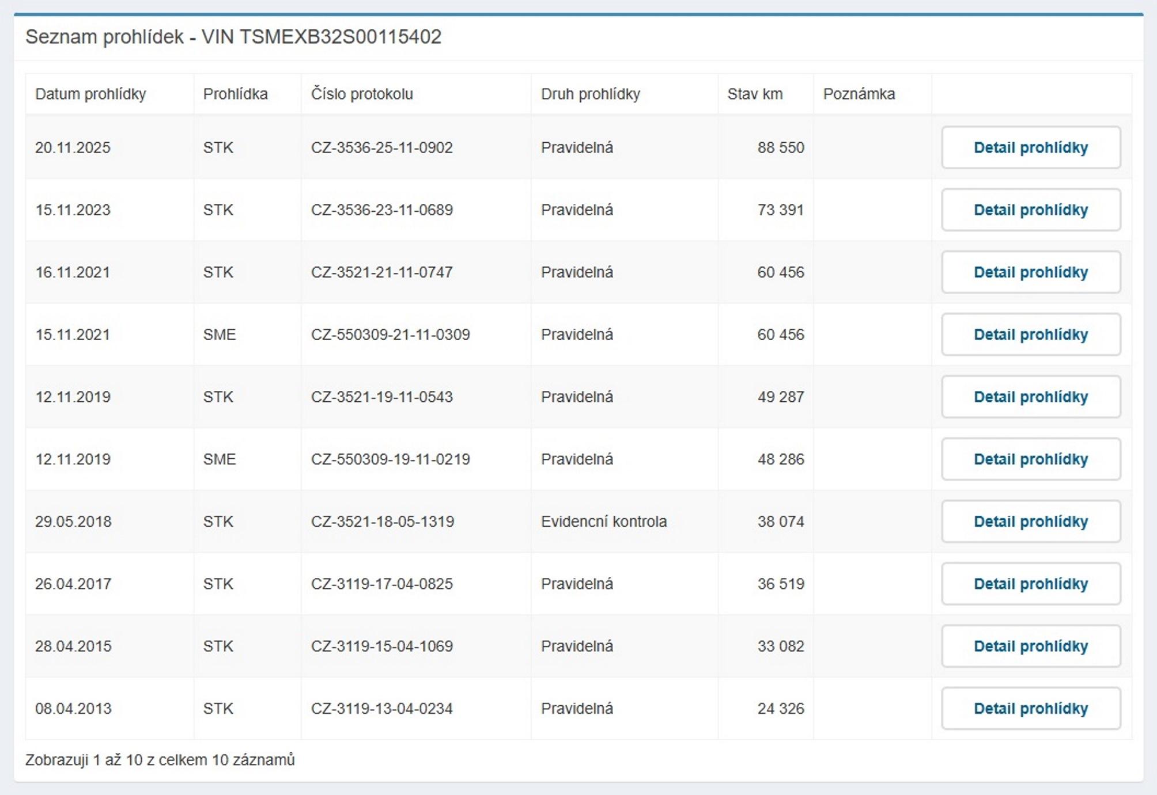The height and width of the screenshot is (795, 1157).
Task: Open Detail prohlídky for 28.04.2015 inspection
Action: click(x=1031, y=646)
